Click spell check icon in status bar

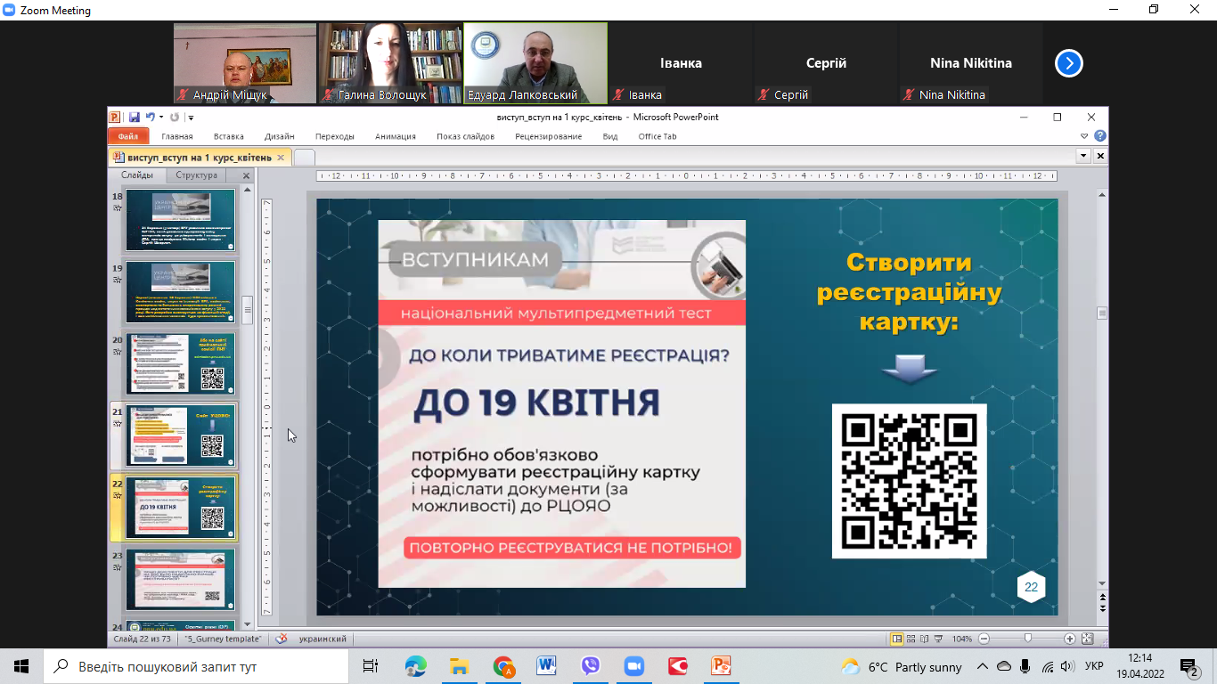[282, 639]
